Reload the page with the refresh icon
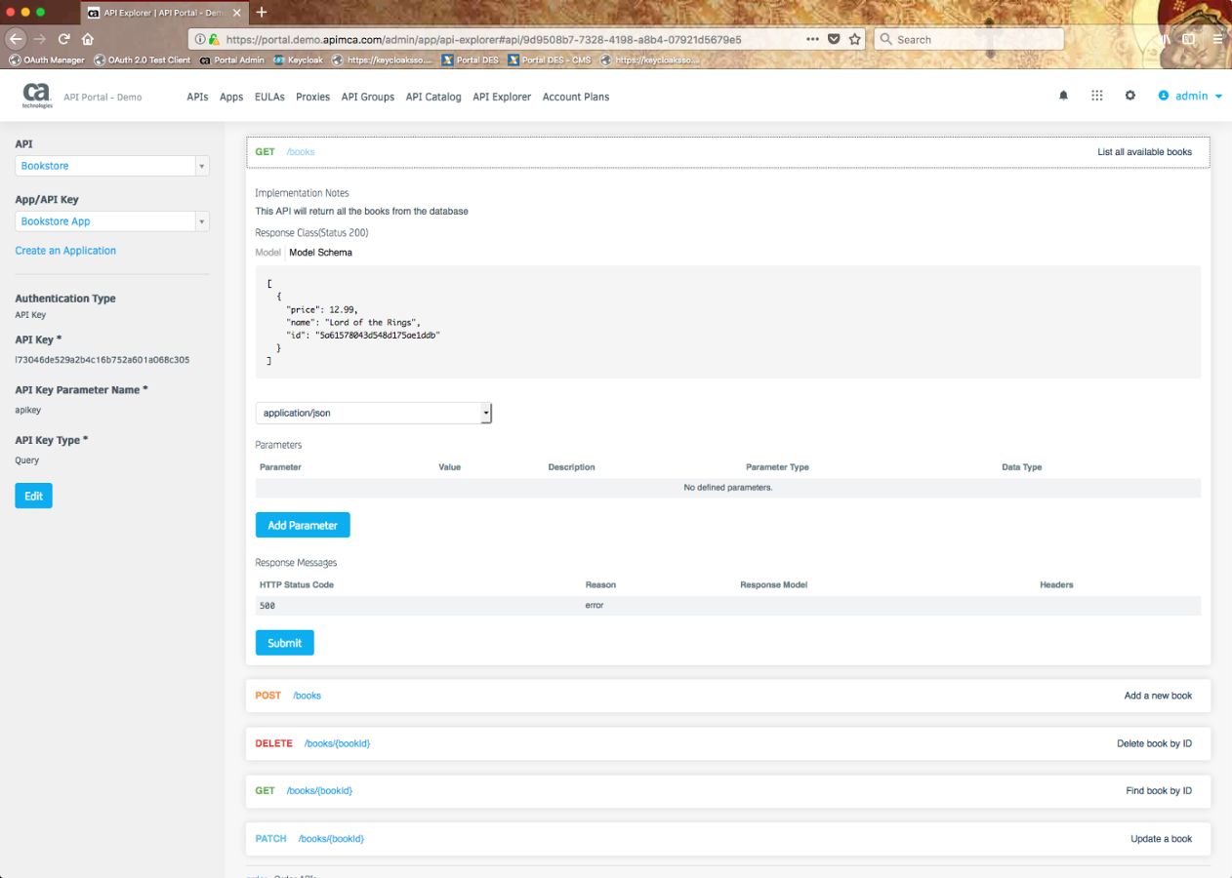The width and height of the screenshot is (1232, 878). pos(64,39)
